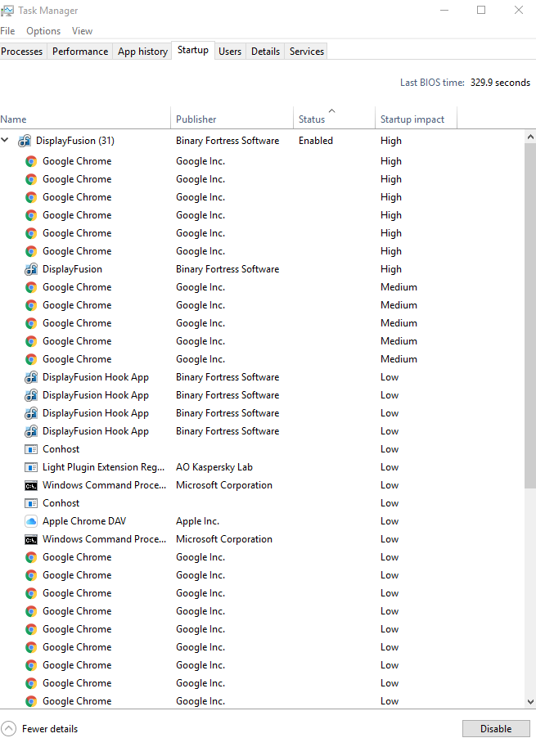Viewport: 536px width, 747px height.
Task: Switch to the Users tab
Action: pos(230,52)
